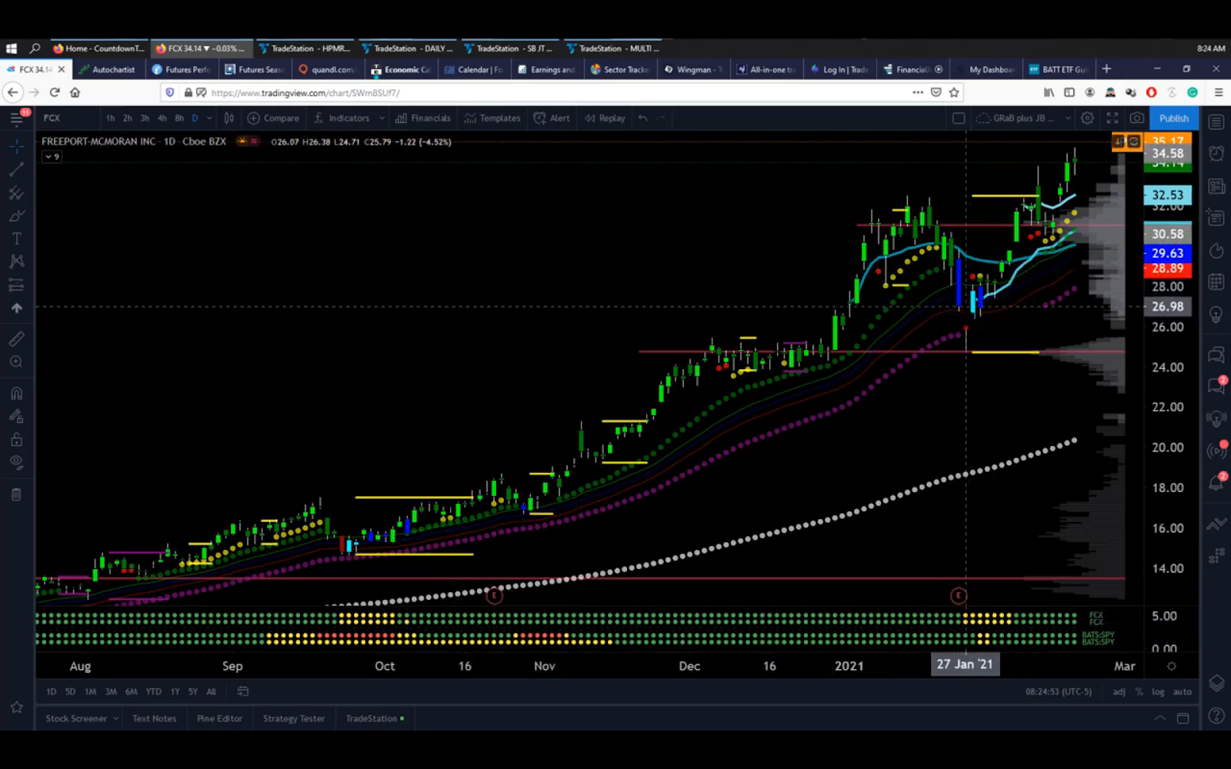
Task: Collapse the indicator legend showing 9
Action: 52,157
